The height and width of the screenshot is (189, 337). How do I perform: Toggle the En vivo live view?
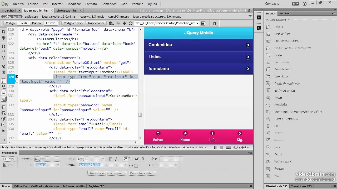pyautogui.click(x=51, y=23)
